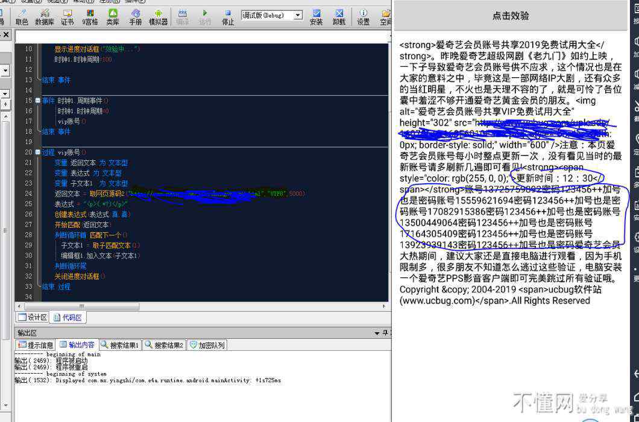The height and width of the screenshot is (422, 639).
Task: Launch the 9宫格 tool
Action: pyautogui.click(x=90, y=16)
